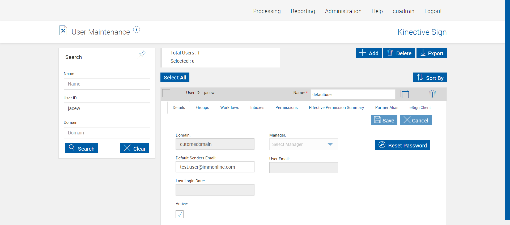Viewport: 510px width, 225px height.
Task: Click the User Maintenance page icon
Action: [x=63, y=31]
